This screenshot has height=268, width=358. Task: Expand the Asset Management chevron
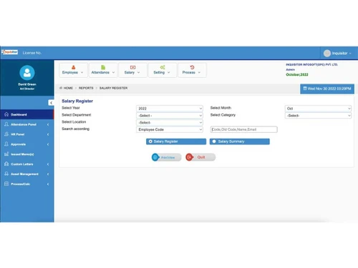(x=48, y=174)
